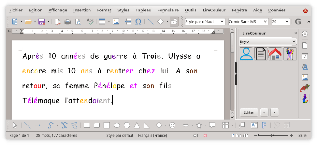This screenshot has height=145, width=317.
Task: Insert a special character with Omega icon
Action: 138,22
